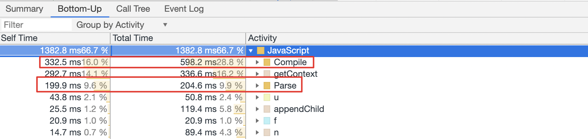Click the 50.8 ms total time value
The width and height of the screenshot is (588, 139).
(x=201, y=97)
